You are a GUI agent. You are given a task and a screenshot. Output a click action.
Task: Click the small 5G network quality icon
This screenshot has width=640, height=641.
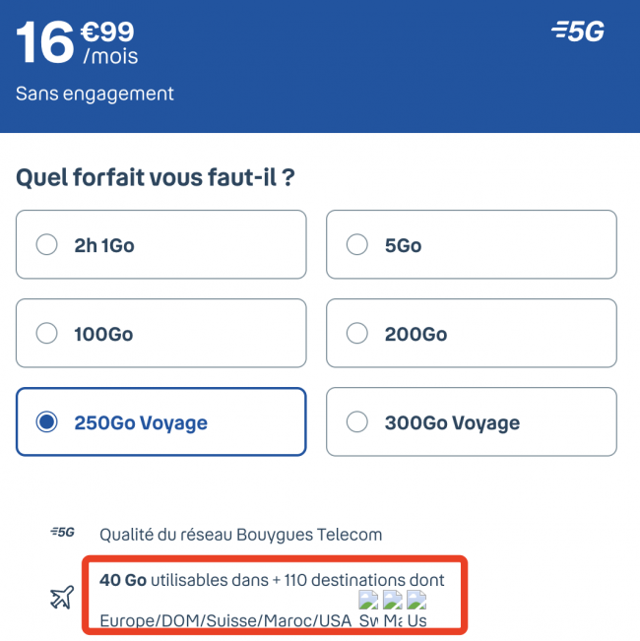[62, 533]
